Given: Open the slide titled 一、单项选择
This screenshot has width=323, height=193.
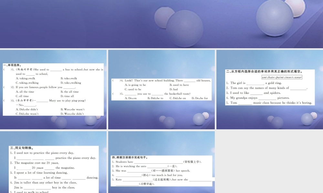Looking at the screenshot, I should (53, 89).
